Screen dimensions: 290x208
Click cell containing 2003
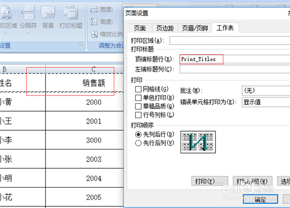point(84,159)
